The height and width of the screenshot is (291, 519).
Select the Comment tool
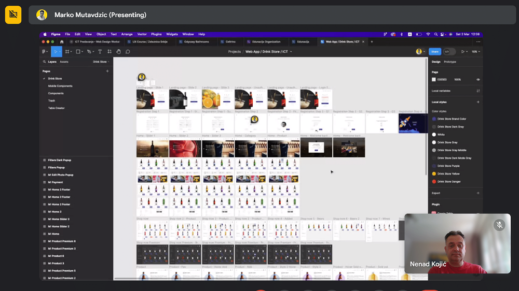[x=128, y=51]
